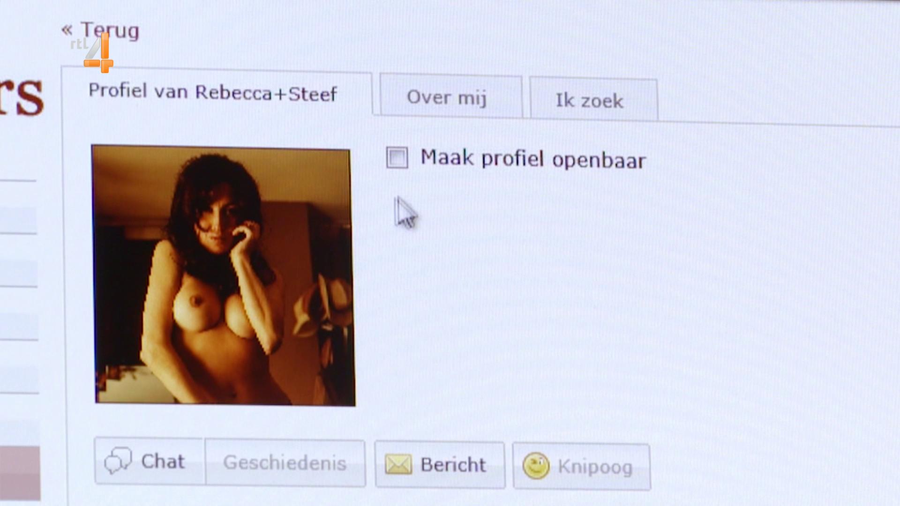
Task: Send a message with the Bericht button
Action: pyautogui.click(x=440, y=465)
